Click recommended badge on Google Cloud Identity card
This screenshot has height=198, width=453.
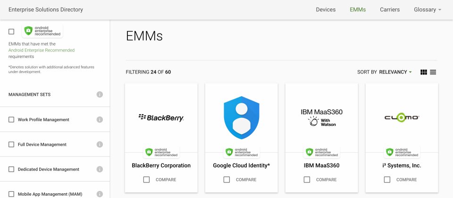[242, 152]
